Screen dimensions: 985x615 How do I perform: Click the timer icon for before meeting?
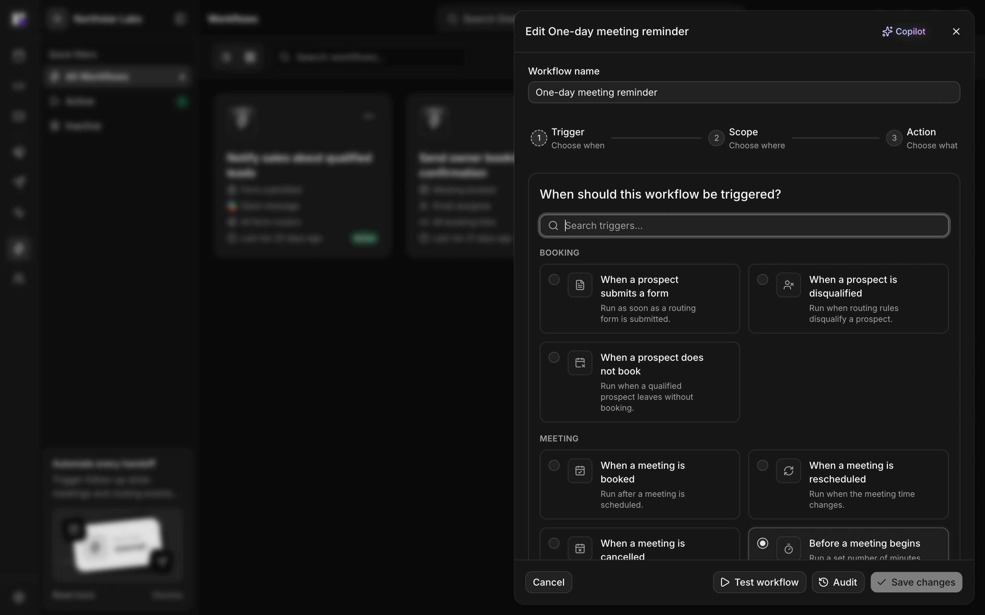788,549
